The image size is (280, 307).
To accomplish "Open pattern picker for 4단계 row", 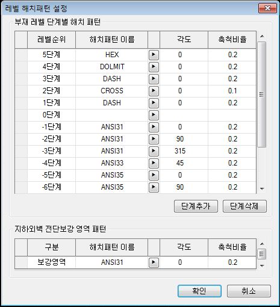I will tap(154, 67).
